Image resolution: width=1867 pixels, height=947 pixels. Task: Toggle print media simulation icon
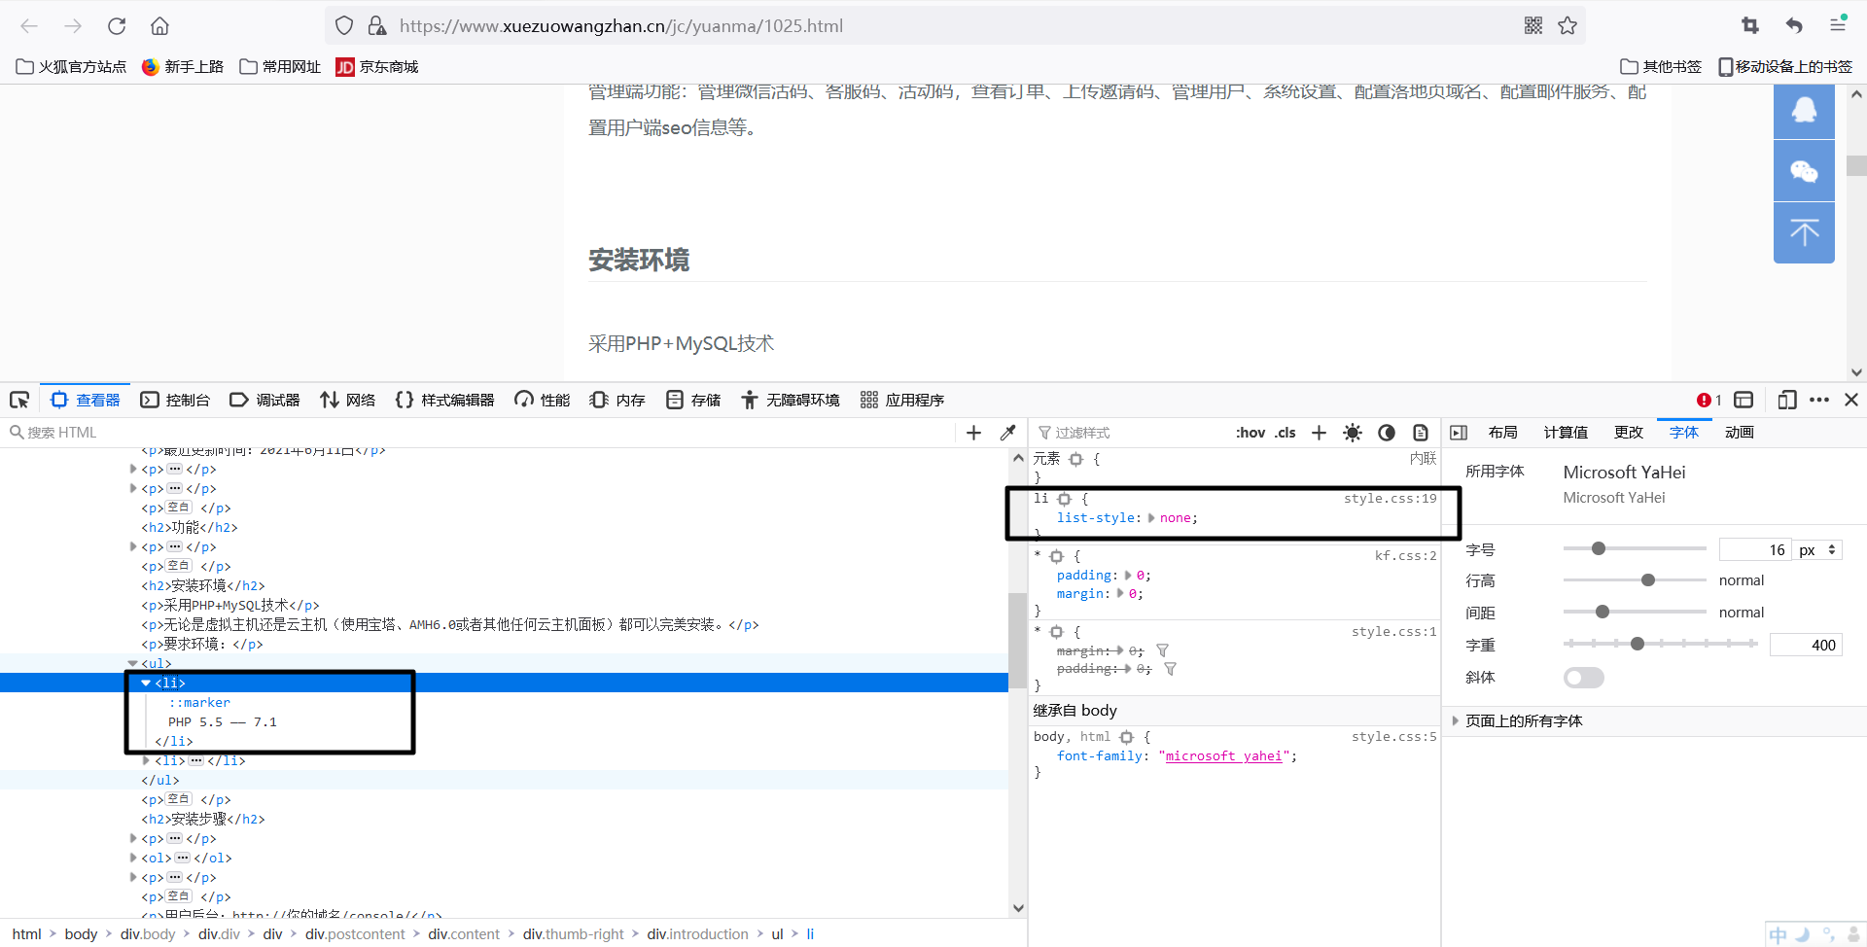coord(1421,433)
